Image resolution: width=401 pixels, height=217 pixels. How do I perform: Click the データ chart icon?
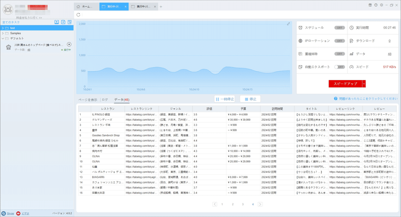(352, 54)
